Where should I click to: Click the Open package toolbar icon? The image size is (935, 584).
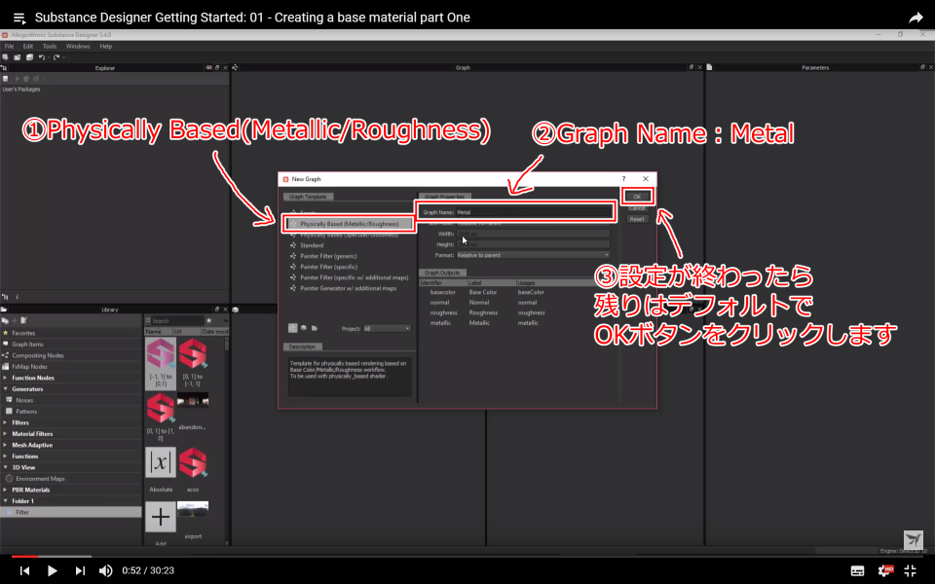pyautogui.click(x=18, y=57)
